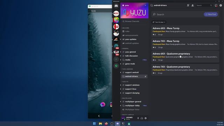224x126 pixels.
Task: Open Firefox from the taskbar
Action: (106, 124)
